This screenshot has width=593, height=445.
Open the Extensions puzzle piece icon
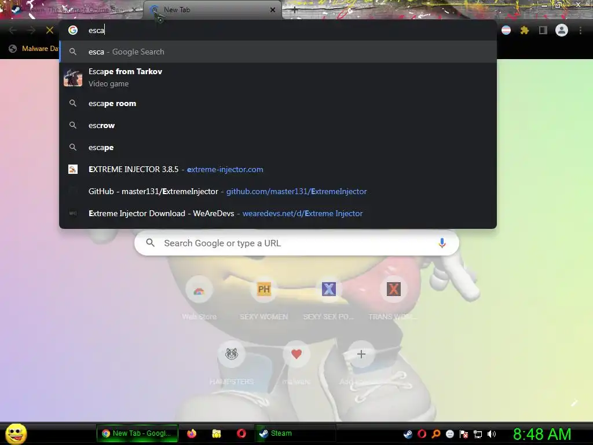[x=525, y=30]
